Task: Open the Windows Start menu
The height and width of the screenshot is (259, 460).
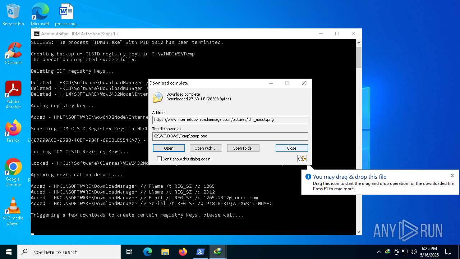Action: click(x=9, y=252)
